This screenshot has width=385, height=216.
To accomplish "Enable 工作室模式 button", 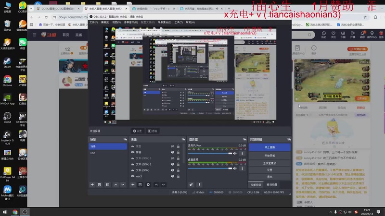I will pyautogui.click(x=269, y=163).
